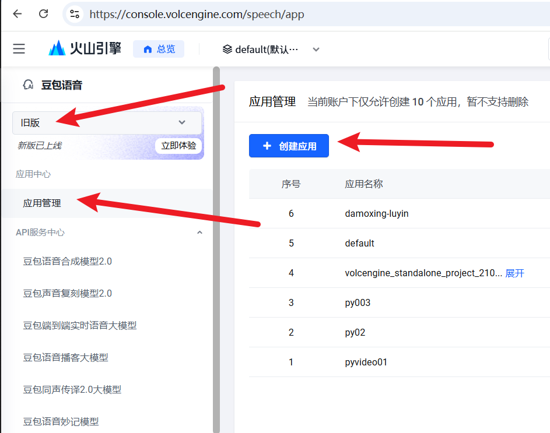Go to the 总览 overview tab

click(159, 50)
